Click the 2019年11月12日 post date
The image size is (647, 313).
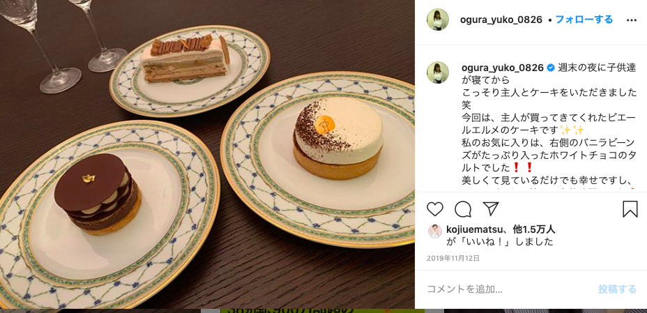(x=453, y=258)
